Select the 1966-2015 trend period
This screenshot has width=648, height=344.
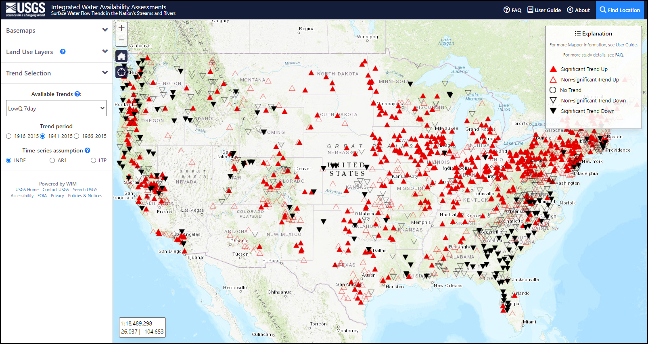(77, 136)
